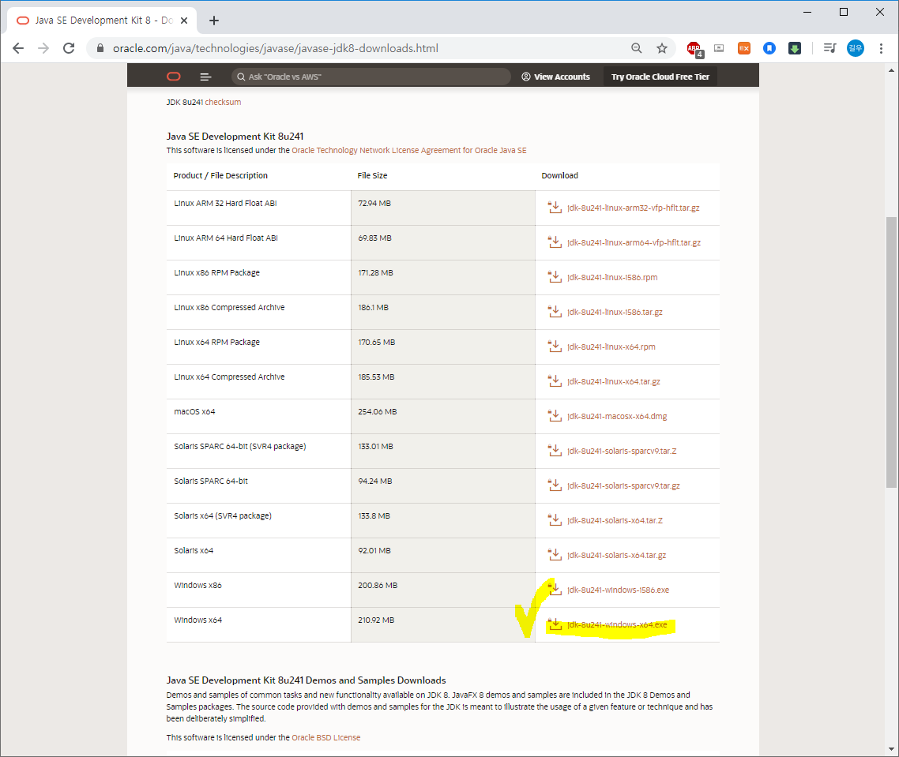Download jdk-8u241-solaris-sparcv9.tar.Z
This screenshot has width=899, height=757.
[622, 451]
